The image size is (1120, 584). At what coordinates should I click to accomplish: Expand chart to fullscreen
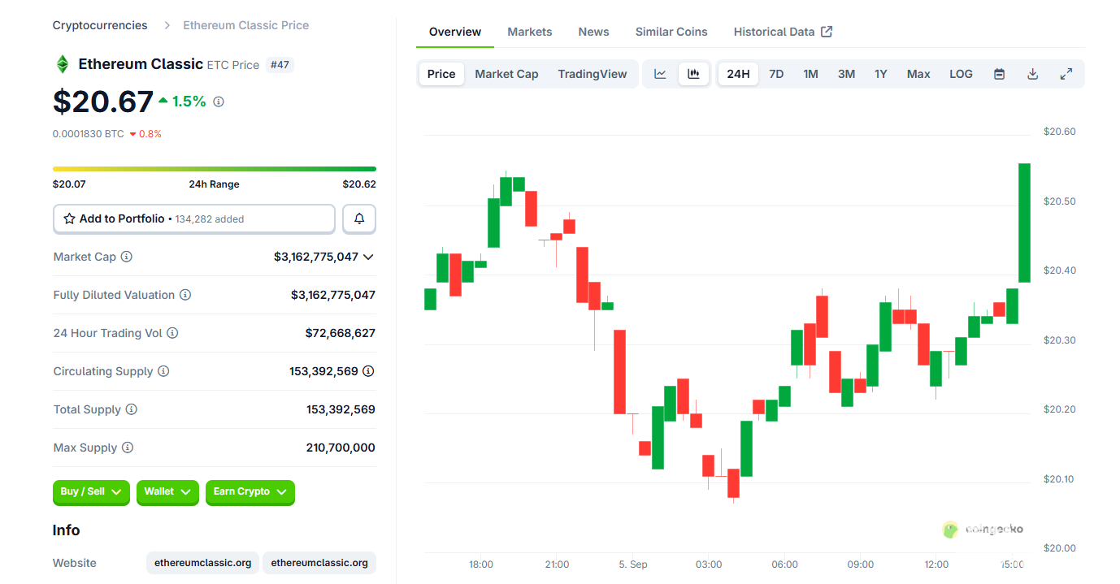pyautogui.click(x=1066, y=74)
